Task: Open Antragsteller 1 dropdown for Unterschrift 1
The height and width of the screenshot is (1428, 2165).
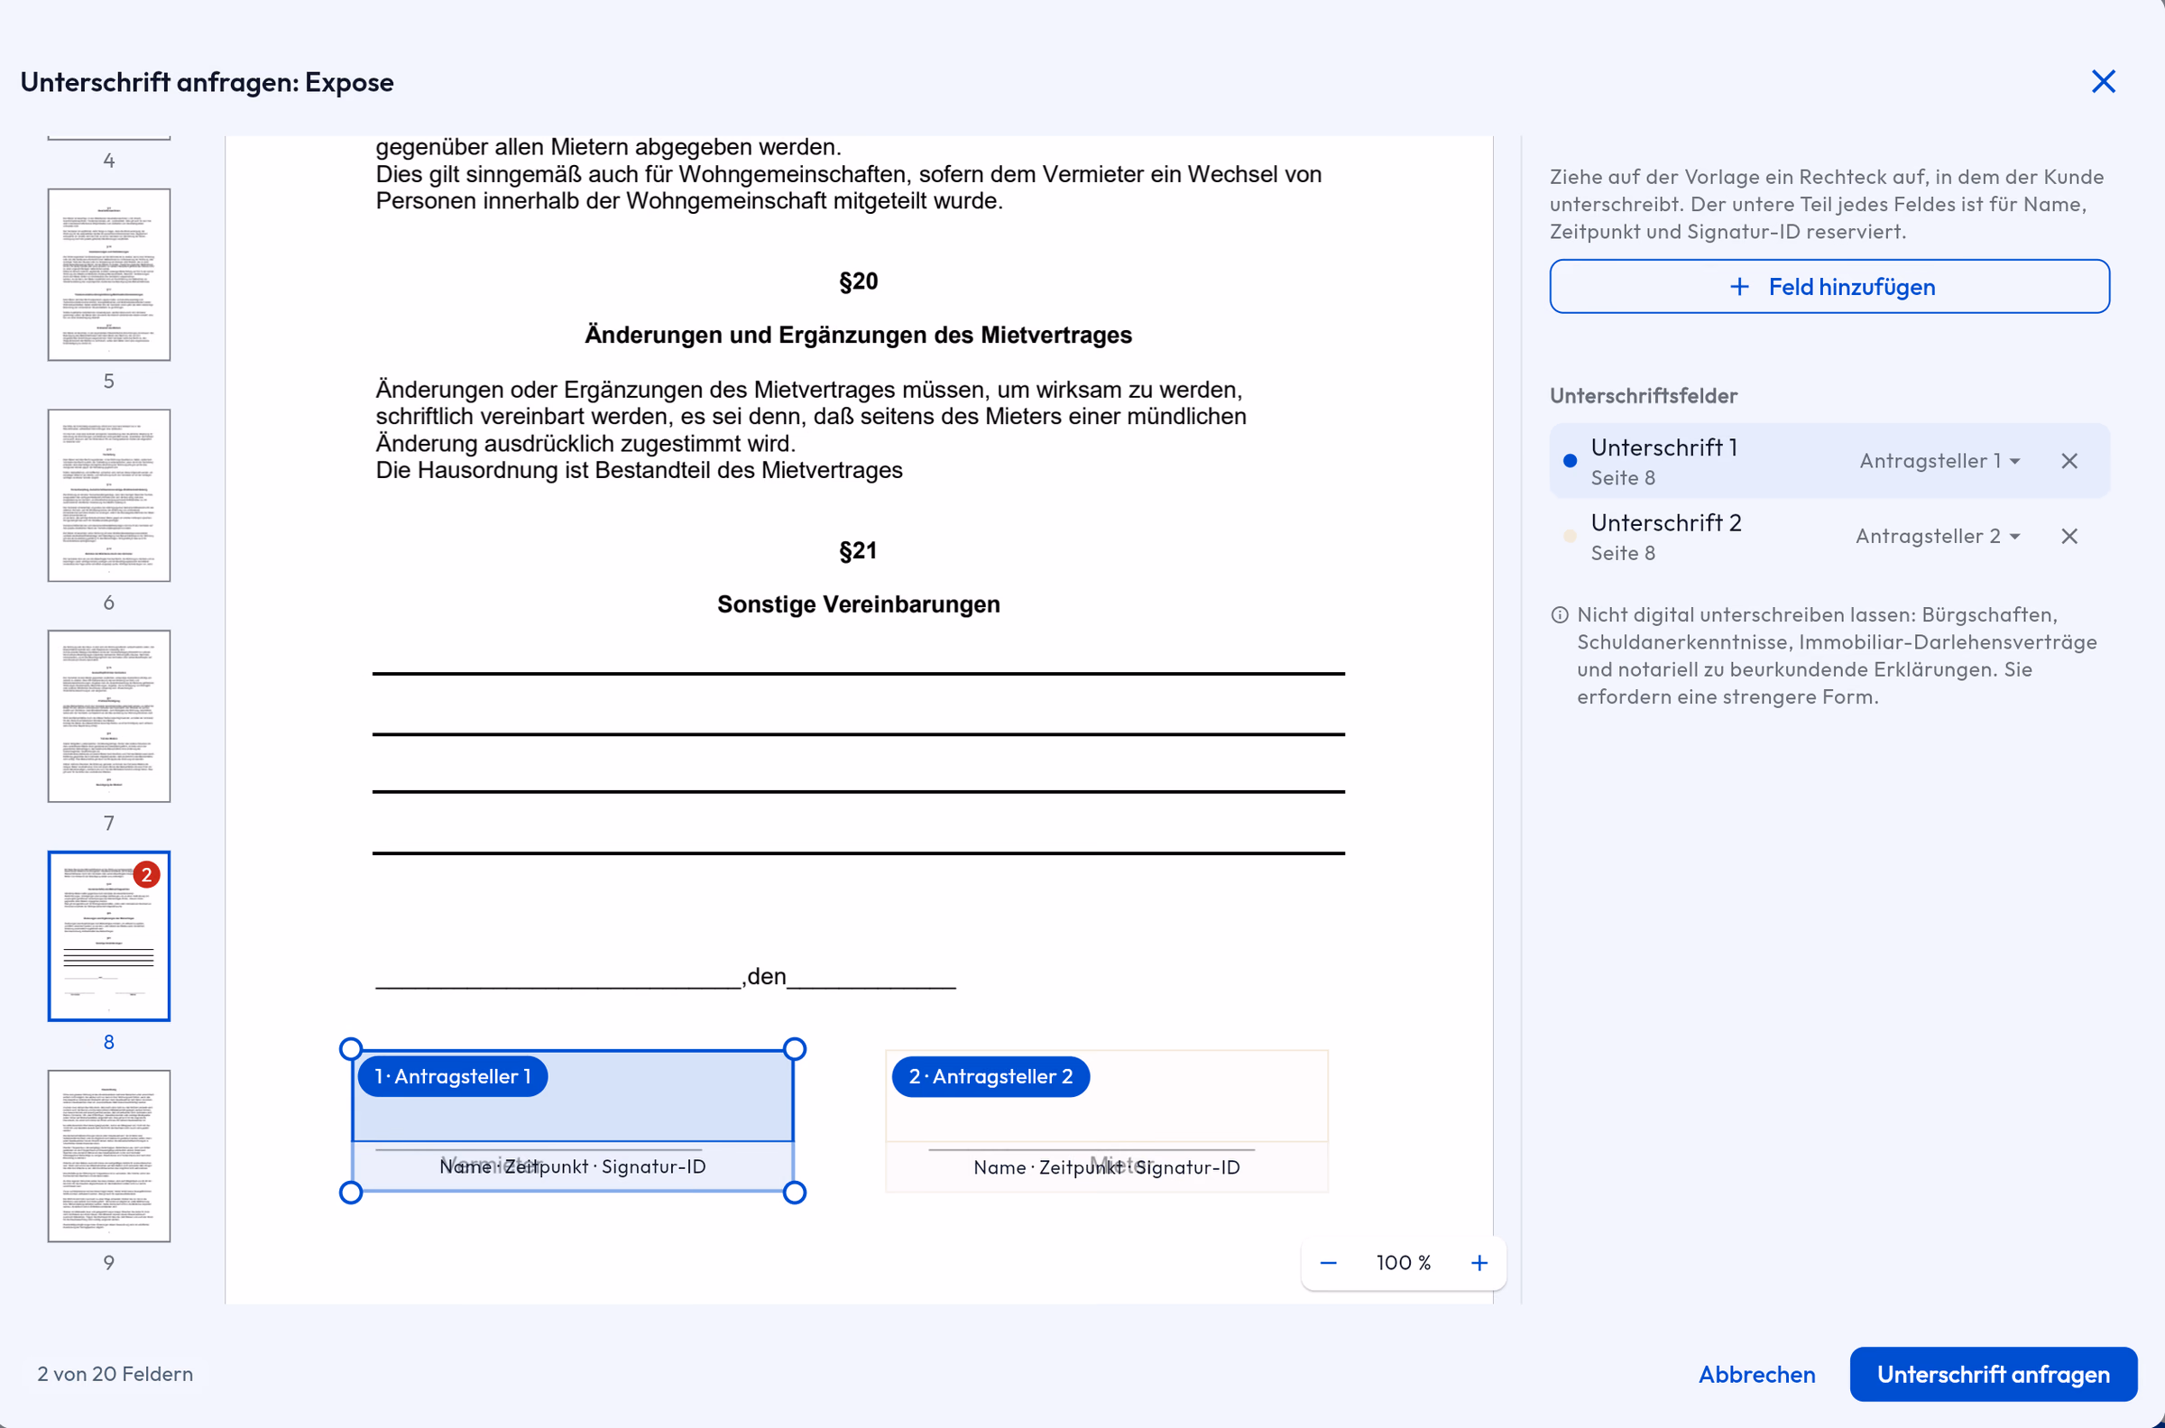Action: pyautogui.click(x=1940, y=461)
